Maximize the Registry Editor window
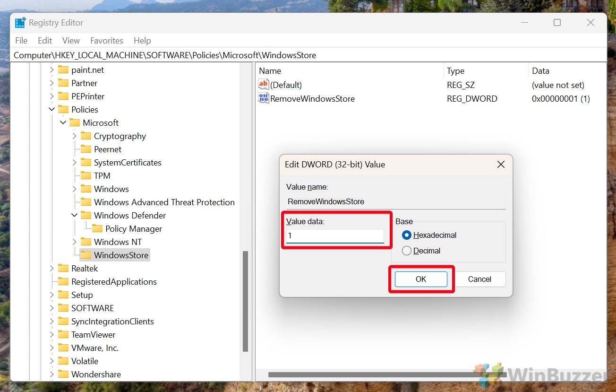The width and height of the screenshot is (616, 392). (557, 23)
